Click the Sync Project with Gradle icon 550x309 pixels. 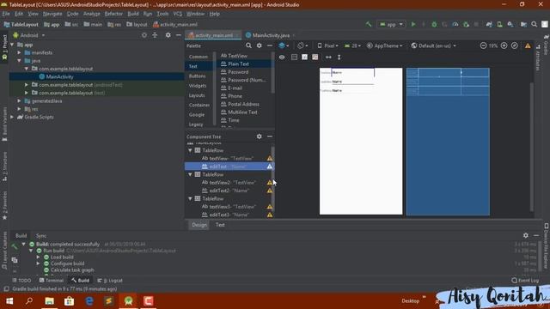click(489, 24)
